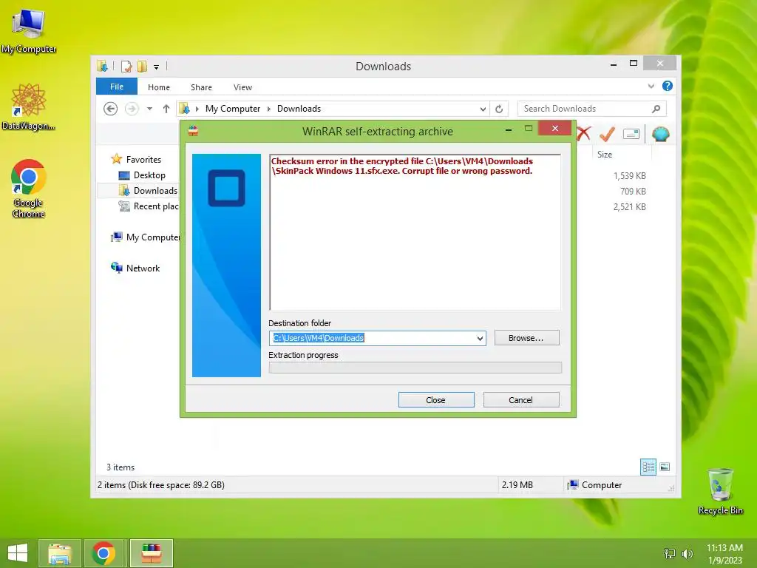This screenshot has width=757, height=568.
Task: Select Favorites in navigation pane
Action: pyautogui.click(x=136, y=160)
